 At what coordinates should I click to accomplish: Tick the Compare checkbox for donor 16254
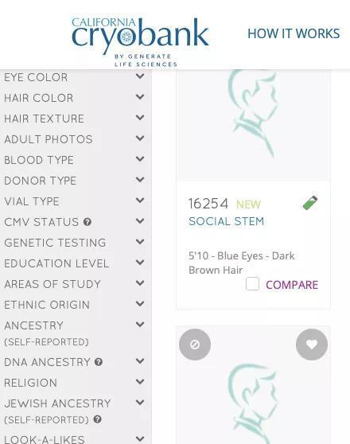252,284
